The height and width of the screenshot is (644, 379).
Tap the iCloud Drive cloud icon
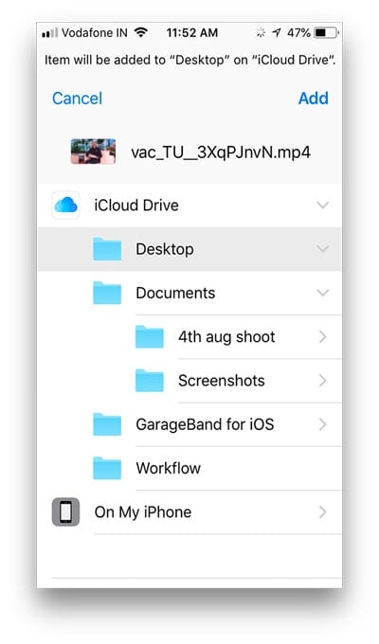click(65, 205)
